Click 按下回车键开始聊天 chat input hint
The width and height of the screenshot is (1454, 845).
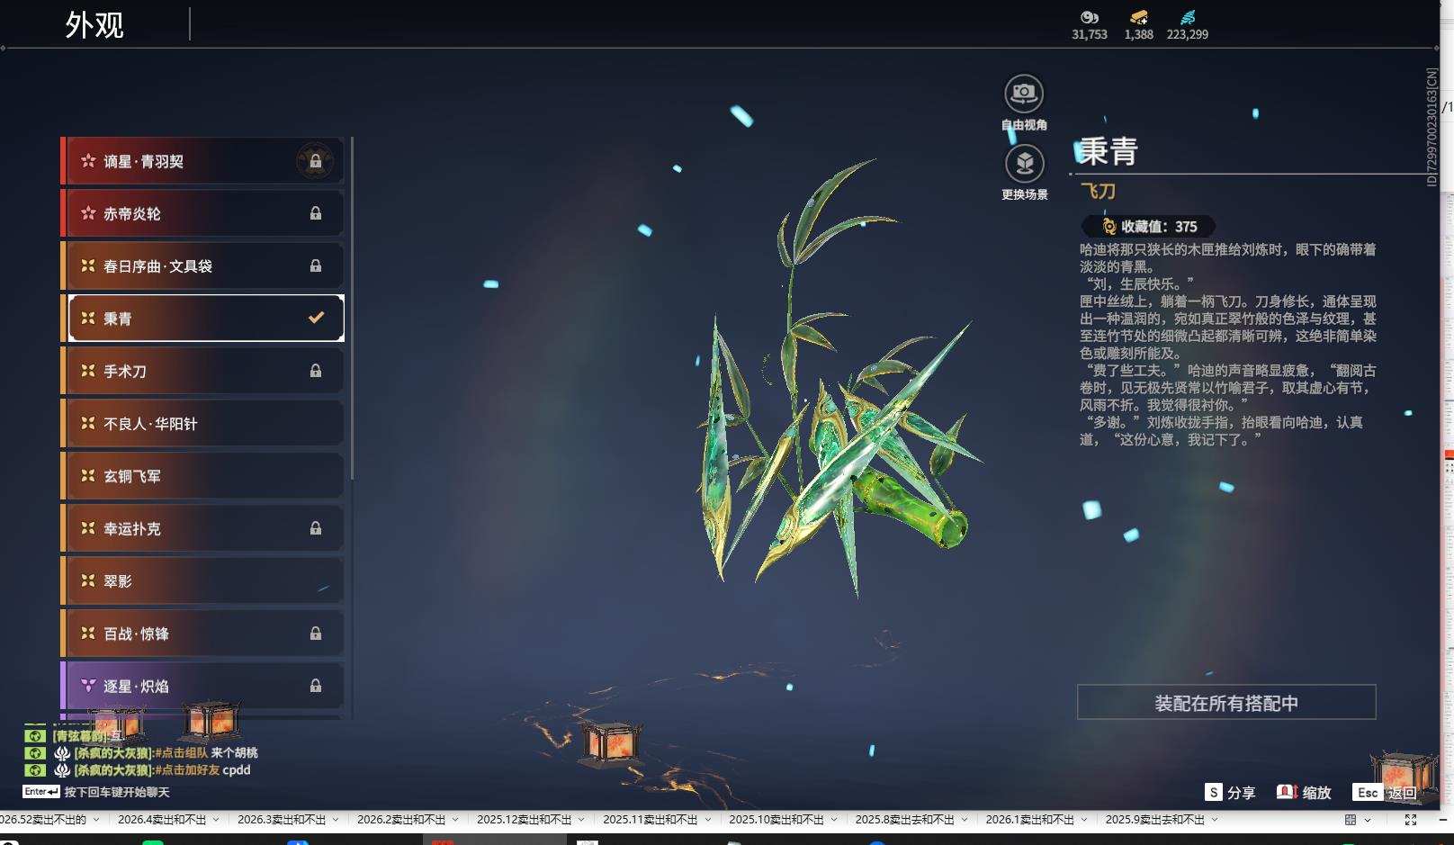(x=117, y=792)
